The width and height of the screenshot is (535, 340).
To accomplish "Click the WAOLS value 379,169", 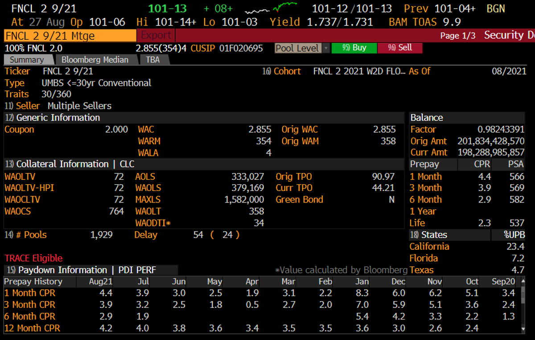I will coord(248,188).
